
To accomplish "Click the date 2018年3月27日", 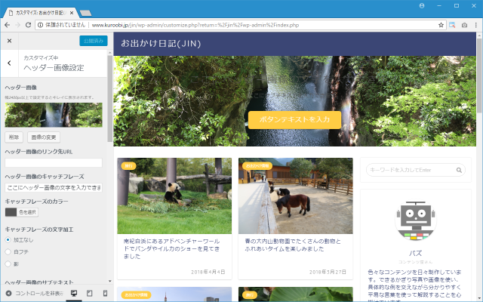I will point(328,272).
